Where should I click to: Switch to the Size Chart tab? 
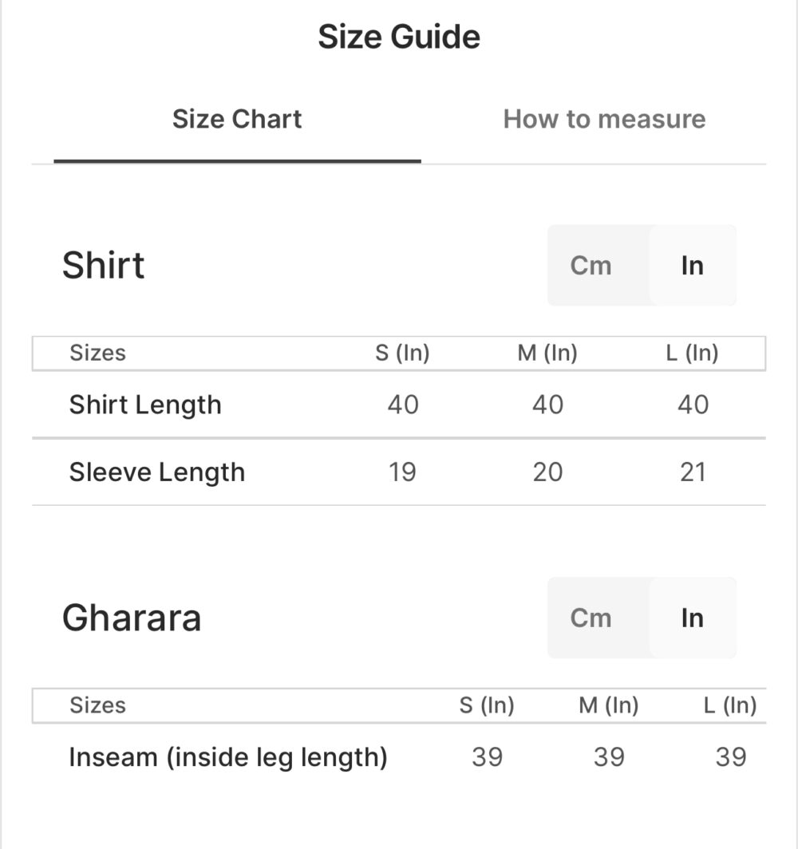(x=237, y=120)
